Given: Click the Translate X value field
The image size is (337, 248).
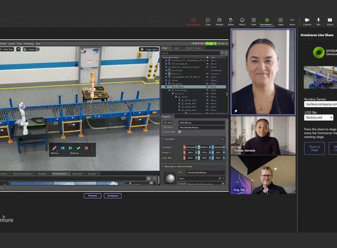Looking at the screenshot, I should point(190,147).
